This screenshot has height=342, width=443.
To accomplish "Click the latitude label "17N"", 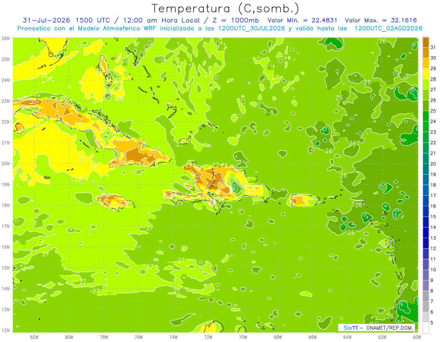I will click(x=6, y=226).
